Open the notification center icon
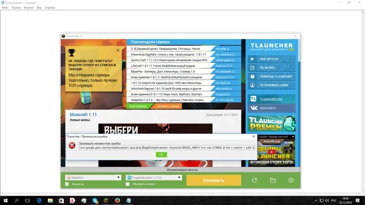The image size is (365, 205). [x=358, y=200]
